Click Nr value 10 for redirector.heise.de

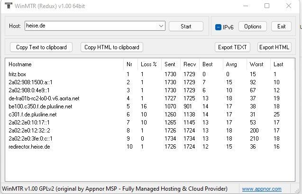pyautogui.click(x=129, y=147)
